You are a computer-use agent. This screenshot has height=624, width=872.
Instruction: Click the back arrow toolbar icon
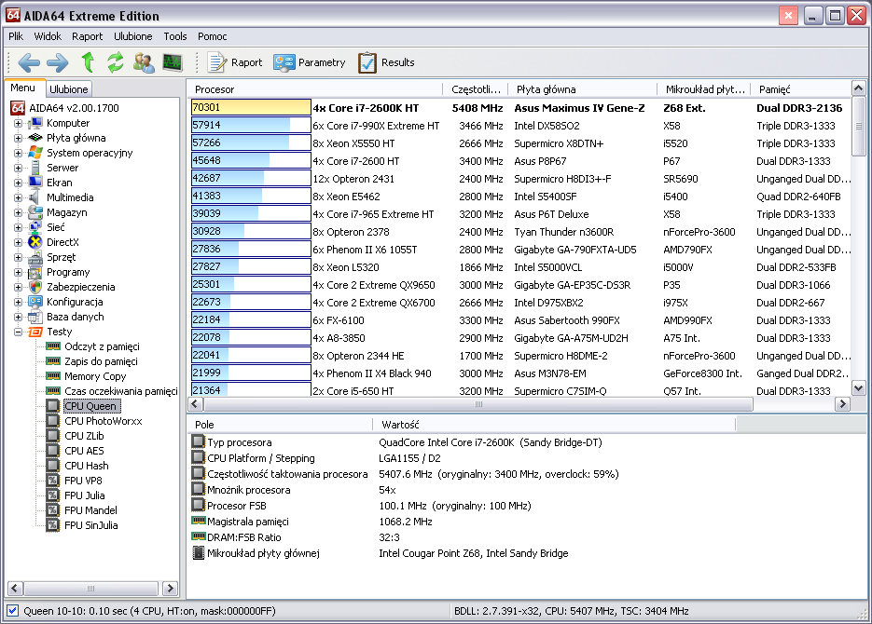pyautogui.click(x=29, y=62)
